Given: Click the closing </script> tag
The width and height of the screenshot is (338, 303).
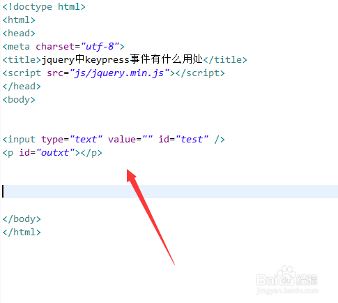Looking at the screenshot, I should pyautogui.click(x=200, y=73).
